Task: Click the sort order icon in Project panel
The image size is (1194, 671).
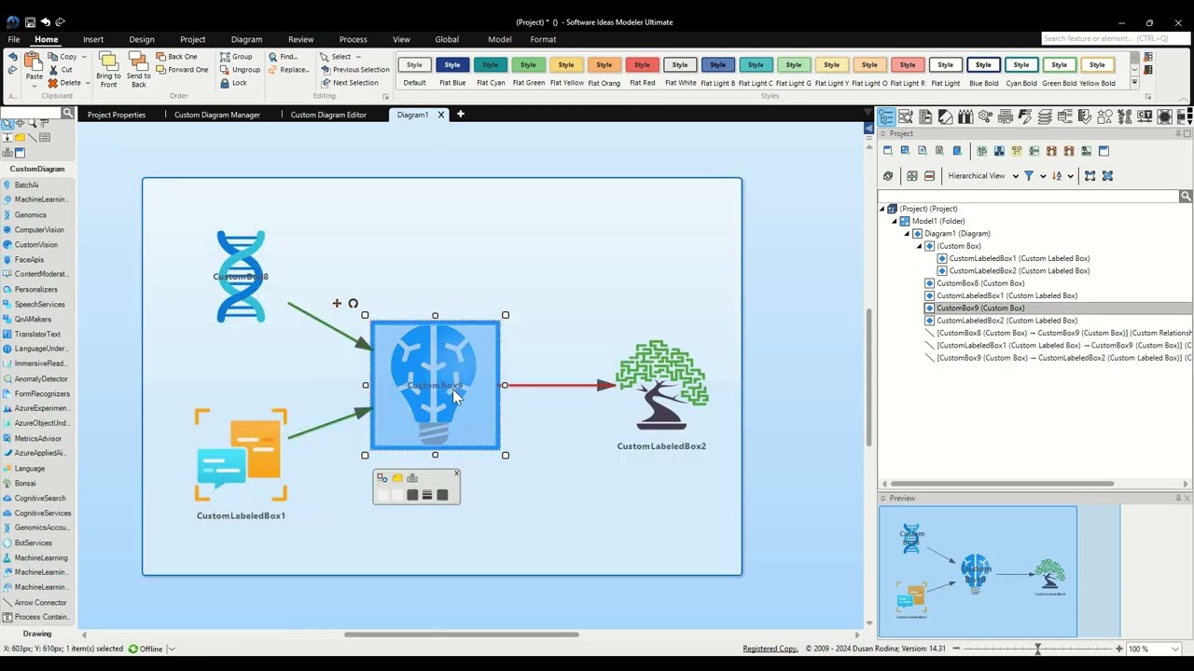Action: pyautogui.click(x=1057, y=175)
